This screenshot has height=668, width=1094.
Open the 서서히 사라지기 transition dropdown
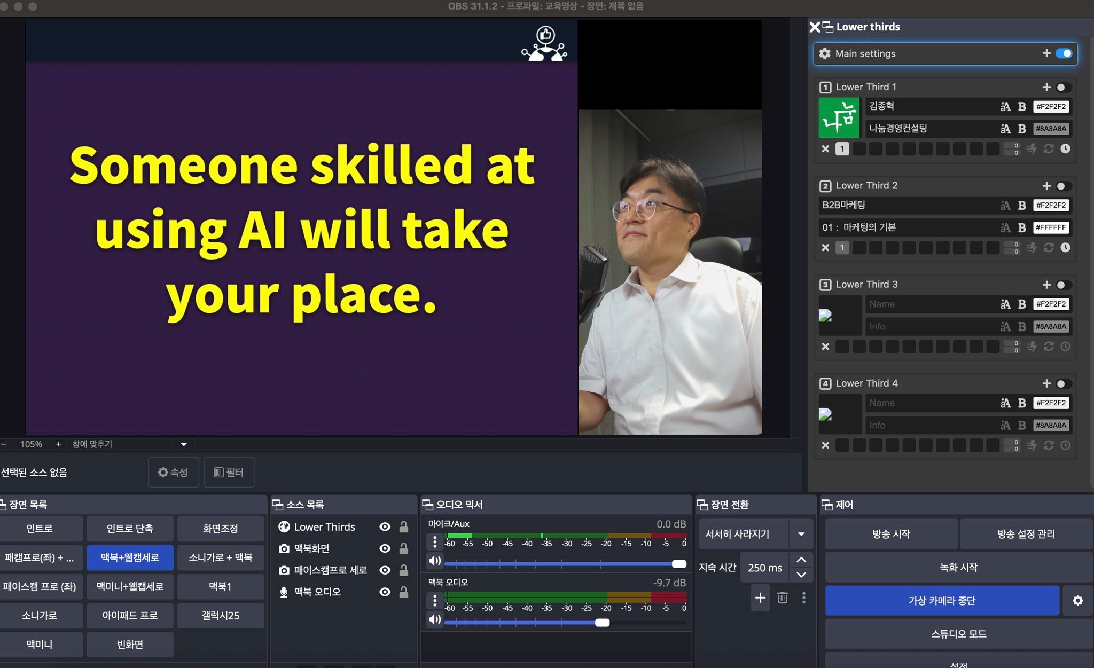pyautogui.click(x=801, y=534)
